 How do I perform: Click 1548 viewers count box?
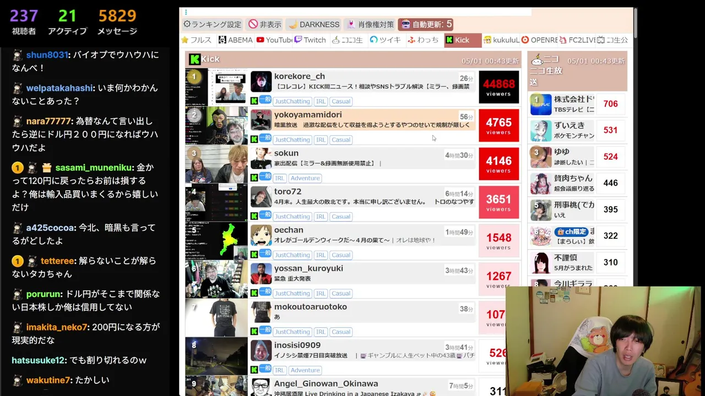point(499,241)
